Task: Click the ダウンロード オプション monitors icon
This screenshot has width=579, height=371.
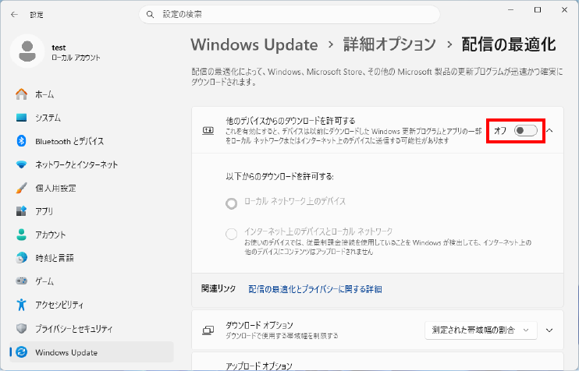Action: pos(208,330)
